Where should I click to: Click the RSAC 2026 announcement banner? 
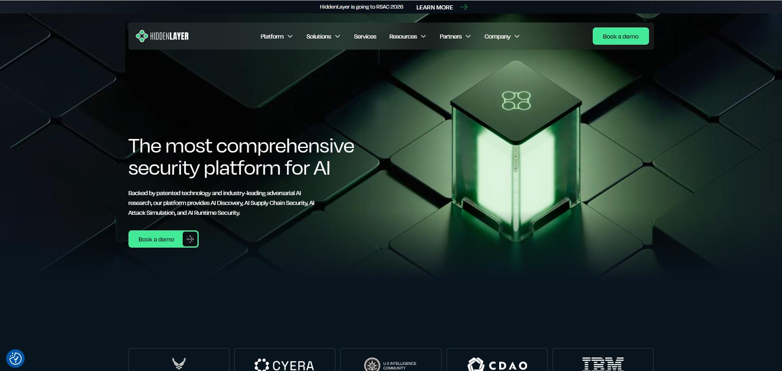point(361,7)
